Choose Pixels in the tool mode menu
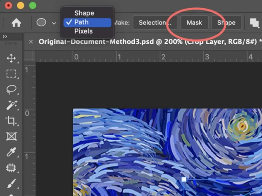The height and width of the screenshot is (196, 262). (84, 31)
